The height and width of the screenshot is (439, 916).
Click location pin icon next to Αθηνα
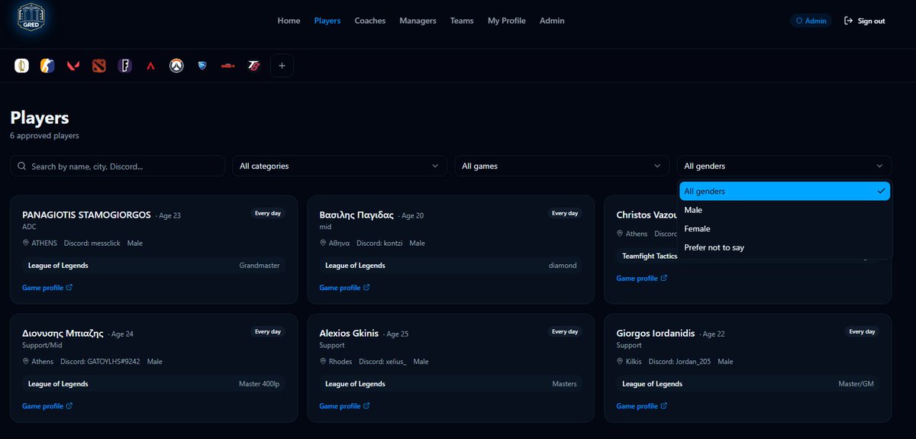322,244
